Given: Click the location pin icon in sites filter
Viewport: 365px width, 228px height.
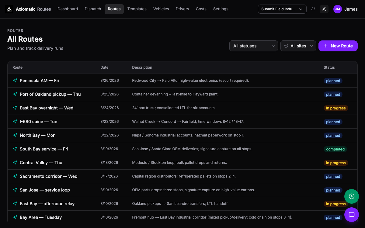Looking at the screenshot, I should (286, 46).
